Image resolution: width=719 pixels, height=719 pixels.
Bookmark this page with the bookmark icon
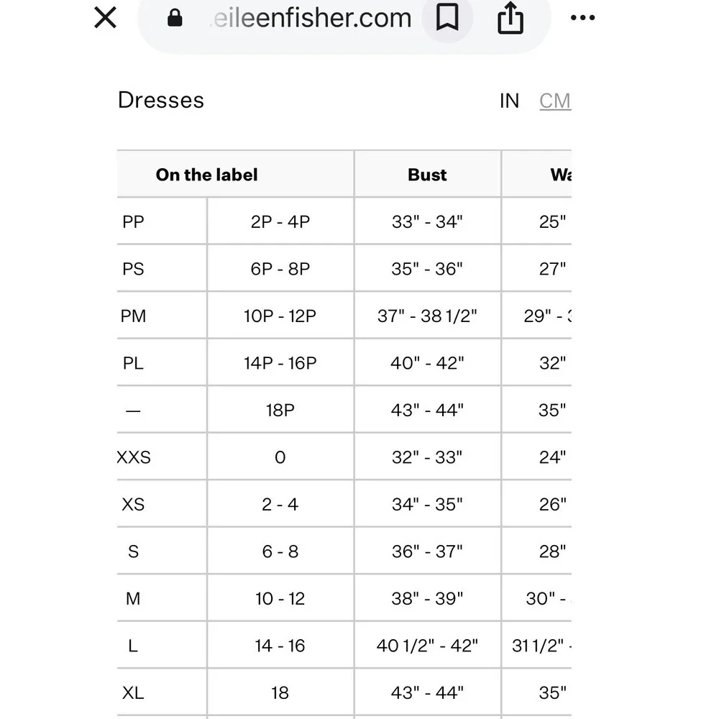coord(447,17)
